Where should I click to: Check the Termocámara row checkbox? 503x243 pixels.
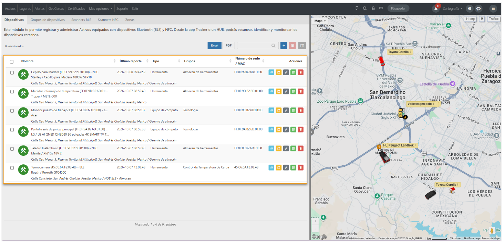(12, 168)
